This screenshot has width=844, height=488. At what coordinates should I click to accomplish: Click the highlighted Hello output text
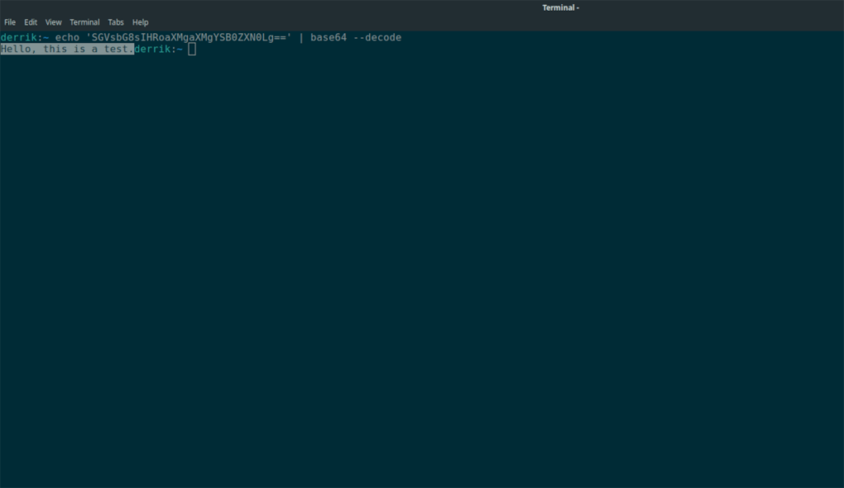(15, 49)
